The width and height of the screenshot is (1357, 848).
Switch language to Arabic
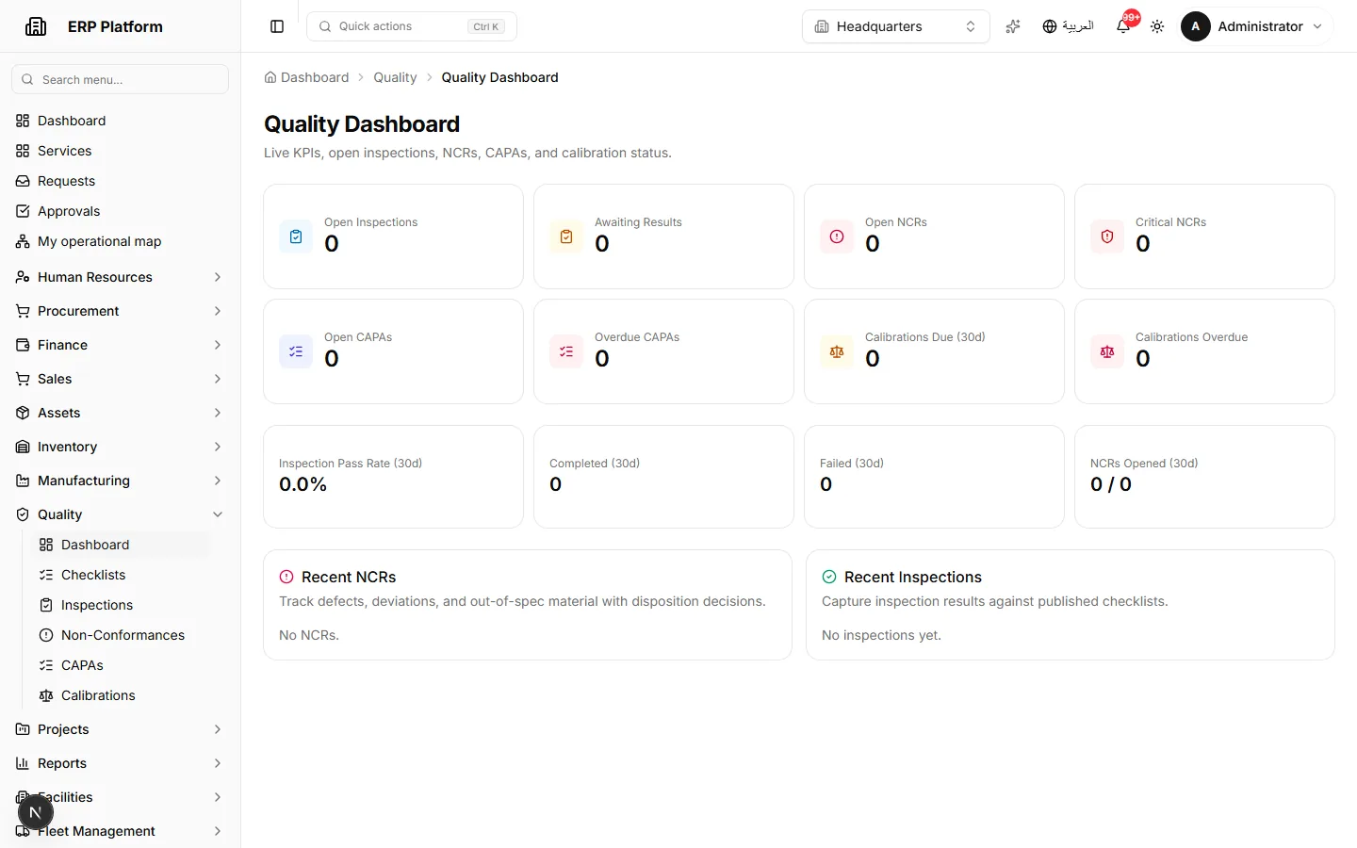(1068, 26)
